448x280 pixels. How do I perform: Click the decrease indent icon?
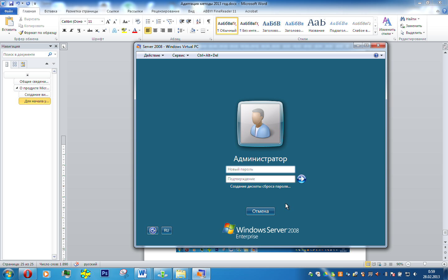182,21
